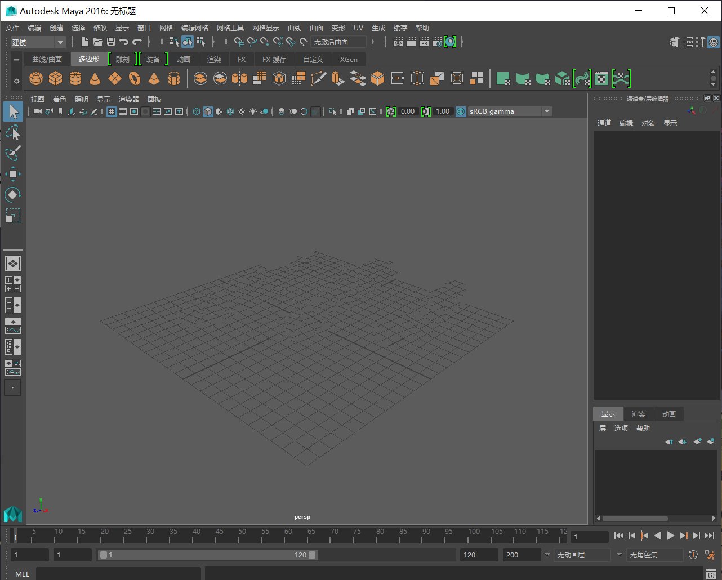
Task: Click 通道 in the channel box
Action: 604,123
